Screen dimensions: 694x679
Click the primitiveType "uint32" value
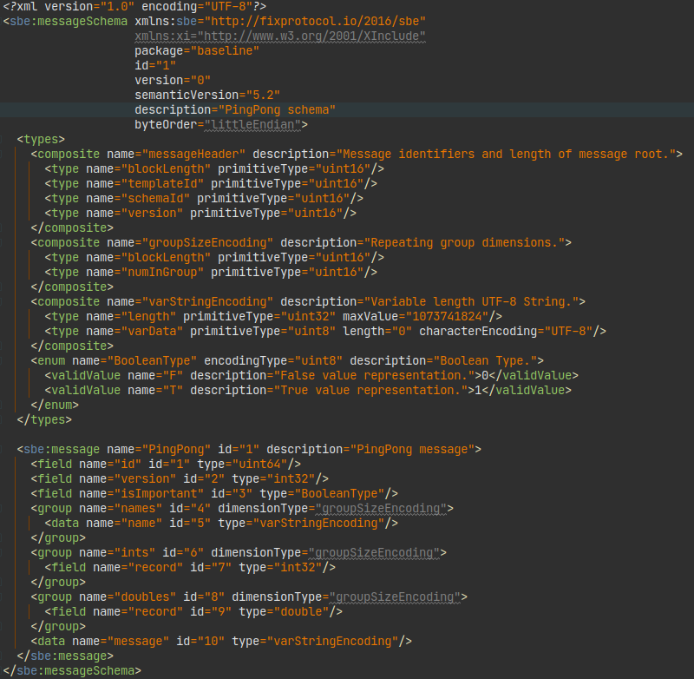308,317
